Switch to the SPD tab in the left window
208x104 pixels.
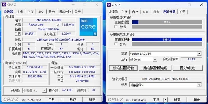tap(41, 12)
